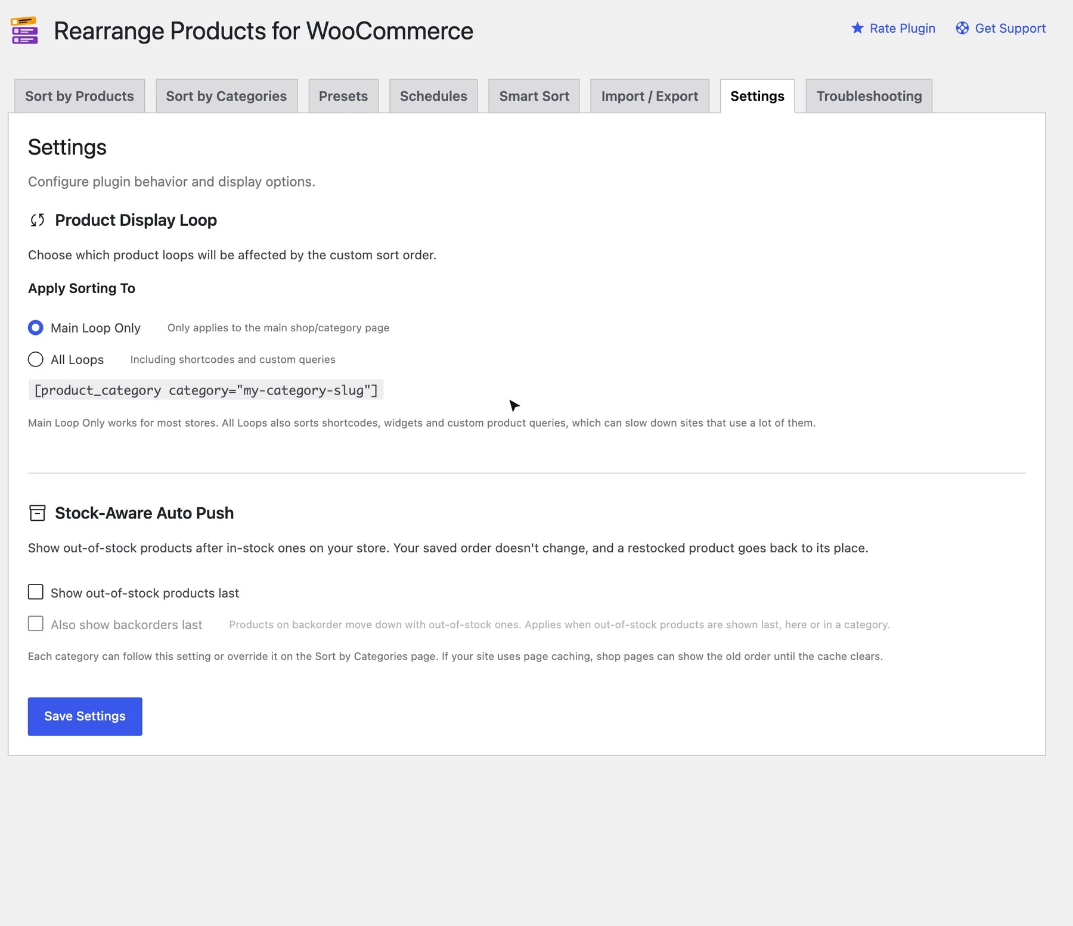This screenshot has height=926, width=1073.
Task: Click the archive box icon beside Stock-Aware Auto Push
Action: (x=38, y=513)
